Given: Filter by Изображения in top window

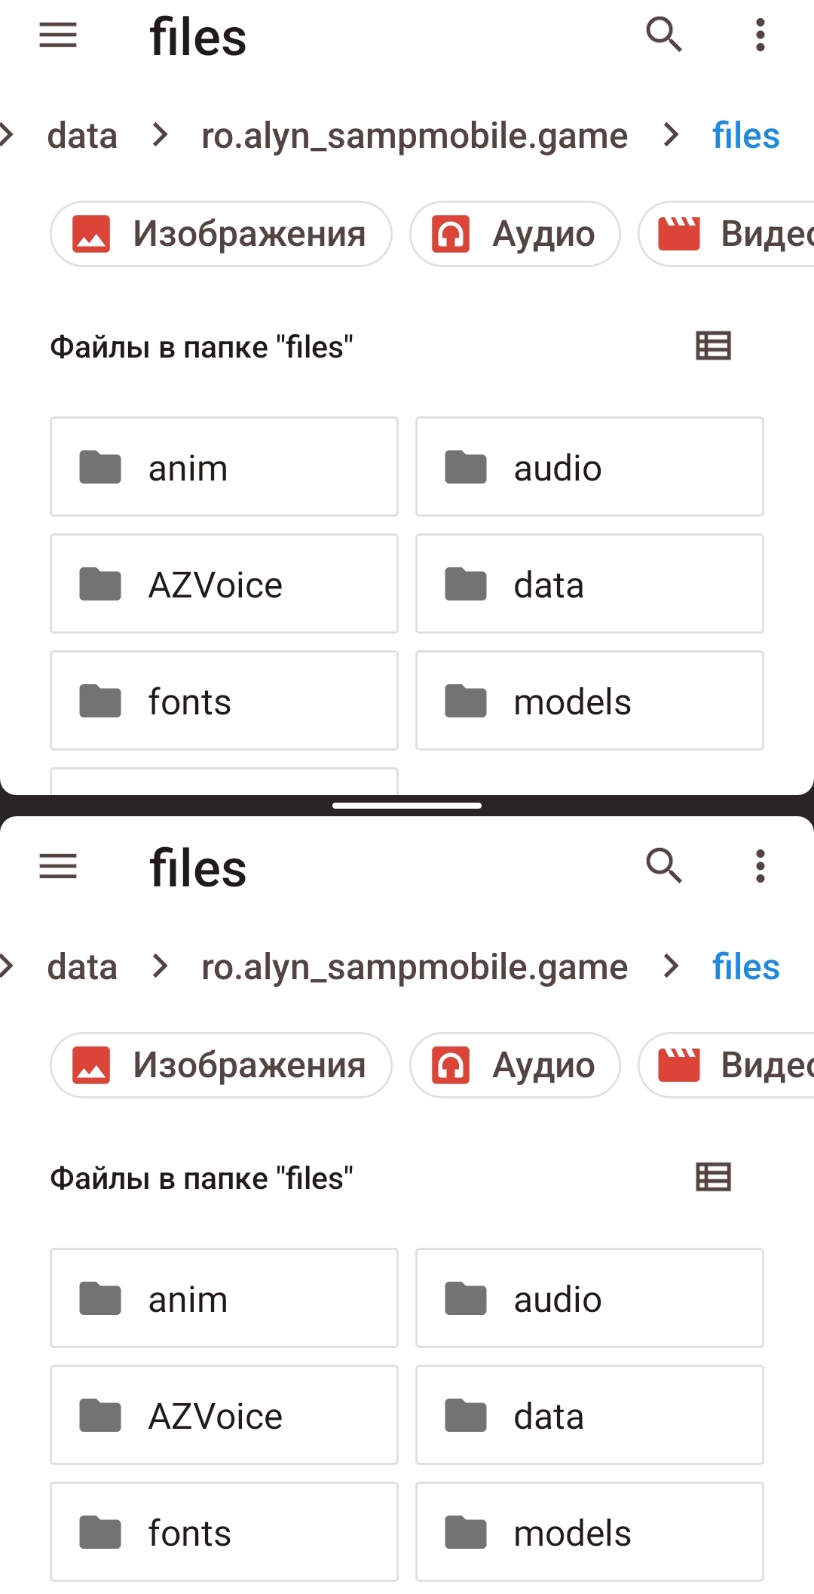Looking at the screenshot, I should (221, 234).
